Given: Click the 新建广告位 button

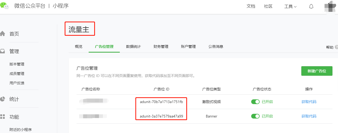Looking at the screenshot, I should 317,71.
